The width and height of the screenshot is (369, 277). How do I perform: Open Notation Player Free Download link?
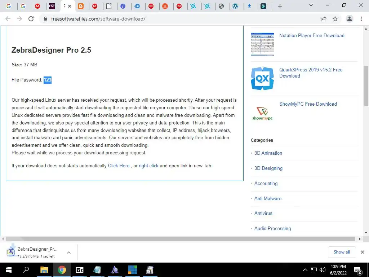312,35
